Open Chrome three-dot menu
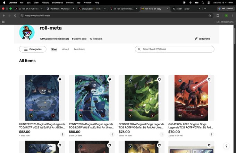Screen dimensions: 236x153 pyautogui.click(x=232, y=16)
